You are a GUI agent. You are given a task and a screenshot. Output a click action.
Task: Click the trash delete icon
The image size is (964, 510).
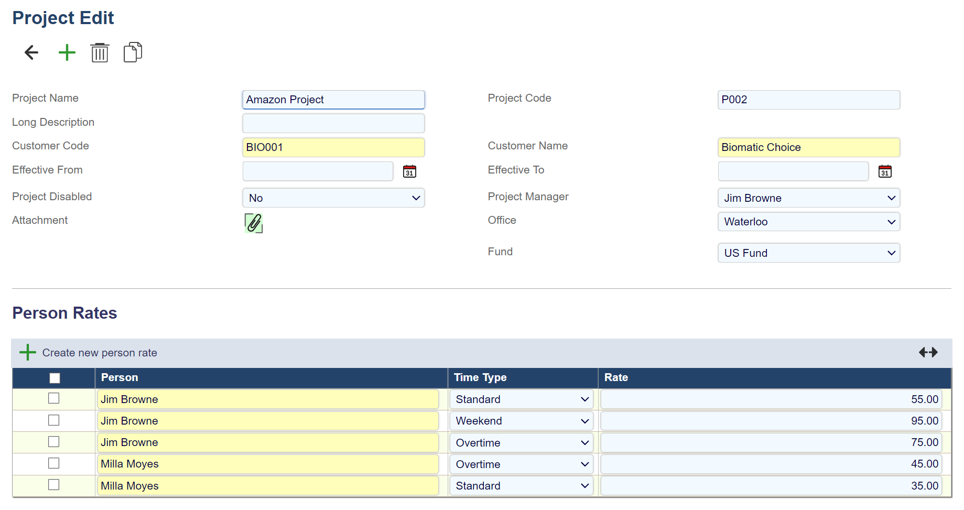click(x=100, y=52)
